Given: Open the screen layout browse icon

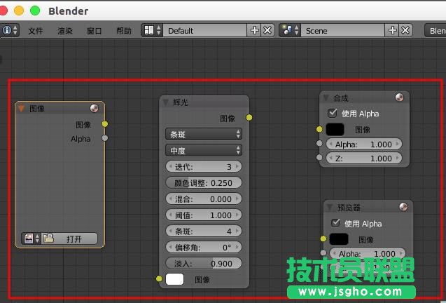Looking at the screenshot, I should [152, 30].
